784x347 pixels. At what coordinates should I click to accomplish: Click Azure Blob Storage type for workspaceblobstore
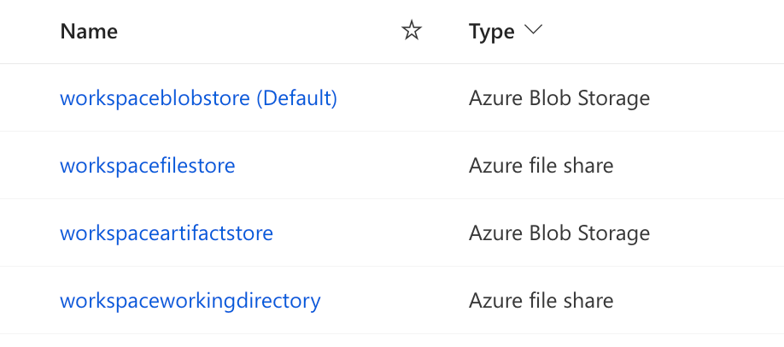(x=559, y=98)
